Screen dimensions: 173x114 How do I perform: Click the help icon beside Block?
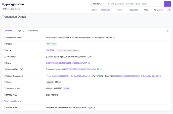[x=5, y=50]
